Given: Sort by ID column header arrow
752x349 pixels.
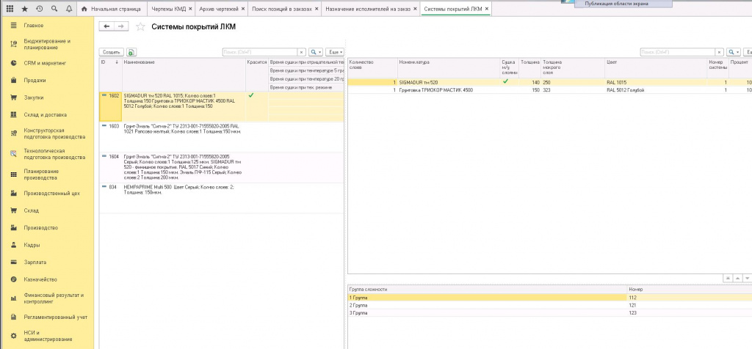Looking at the screenshot, I should coord(117,62).
